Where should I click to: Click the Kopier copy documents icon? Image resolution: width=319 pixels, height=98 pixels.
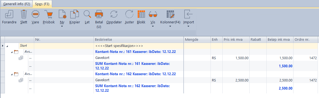(x=75, y=14)
